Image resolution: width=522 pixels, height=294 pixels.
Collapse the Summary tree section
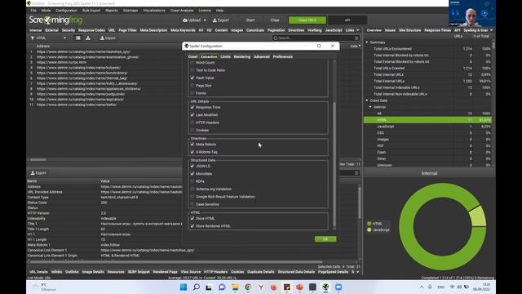coord(367,42)
